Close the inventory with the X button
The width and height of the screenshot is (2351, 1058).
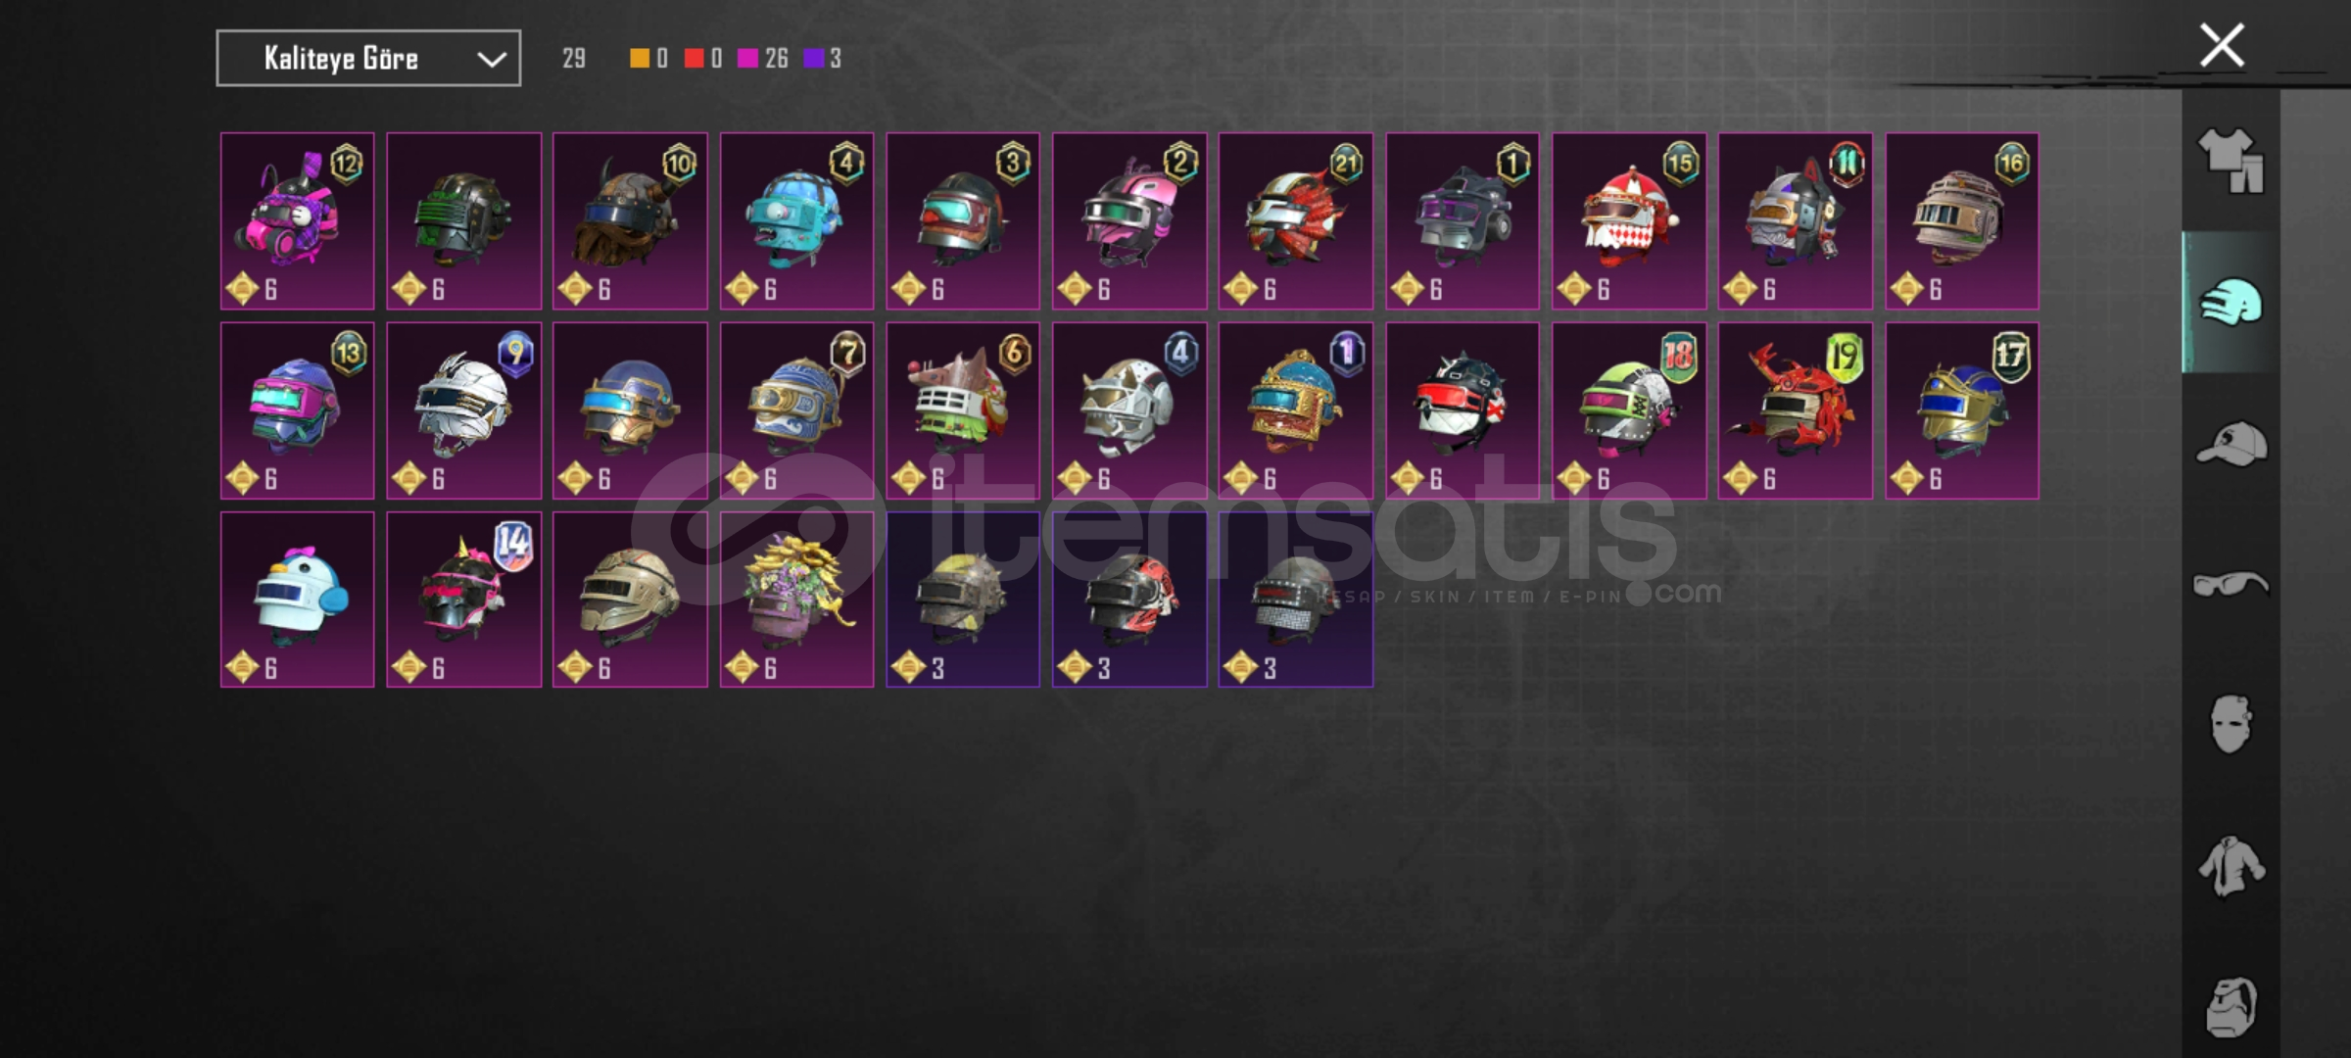tap(2222, 45)
